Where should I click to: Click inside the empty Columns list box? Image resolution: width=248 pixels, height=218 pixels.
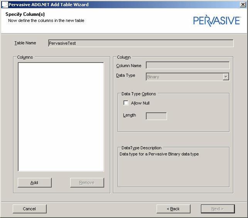click(61, 117)
